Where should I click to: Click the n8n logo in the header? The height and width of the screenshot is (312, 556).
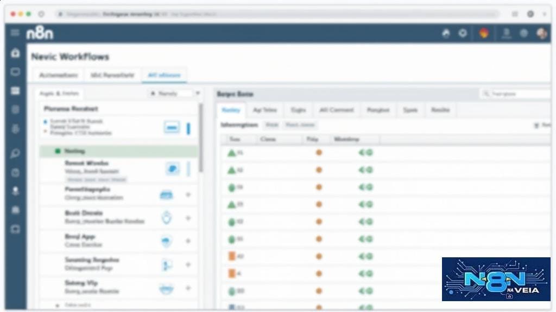pos(40,33)
